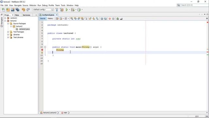Click Find Previous Occurrence icon
Viewport: 209px width, 118px height.
pos(75,19)
